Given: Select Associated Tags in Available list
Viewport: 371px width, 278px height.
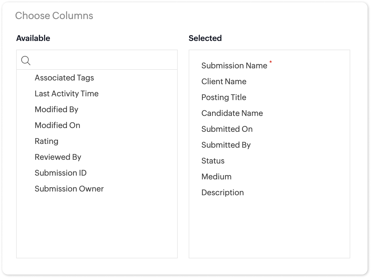Looking at the screenshot, I should 64,78.
